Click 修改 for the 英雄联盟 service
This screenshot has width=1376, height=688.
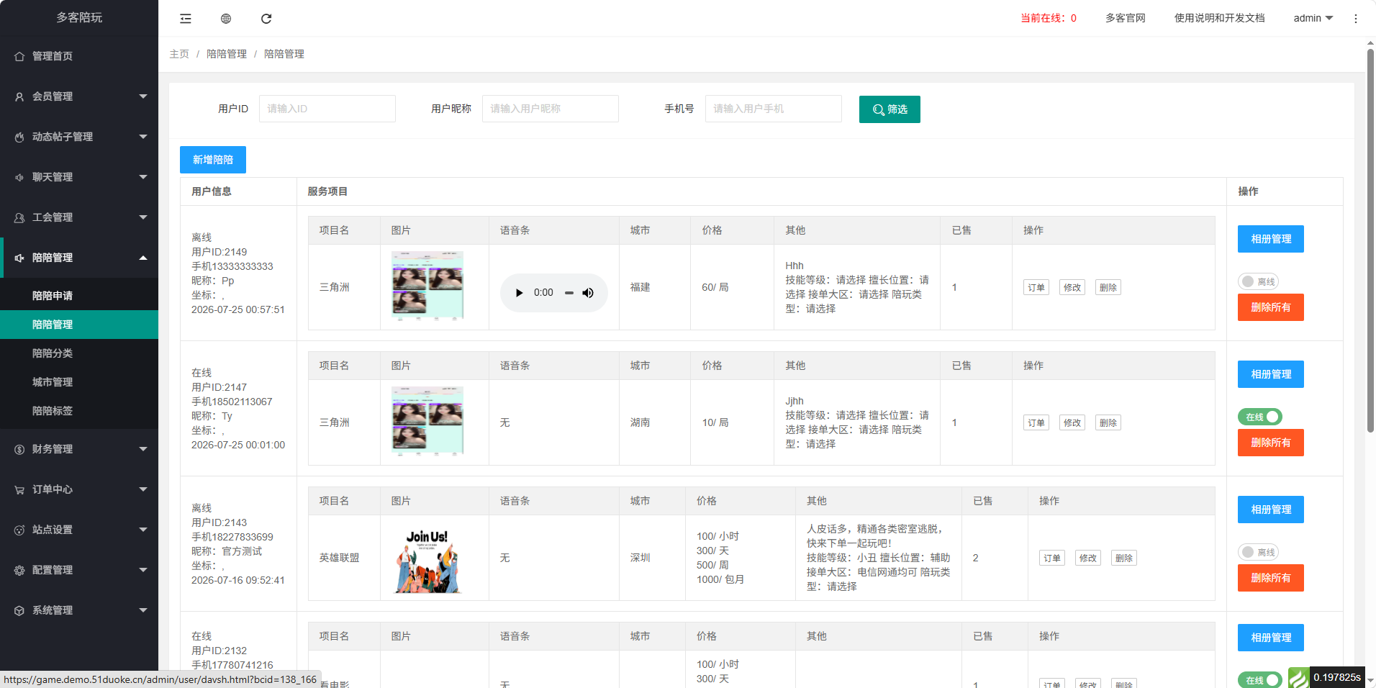(1088, 558)
